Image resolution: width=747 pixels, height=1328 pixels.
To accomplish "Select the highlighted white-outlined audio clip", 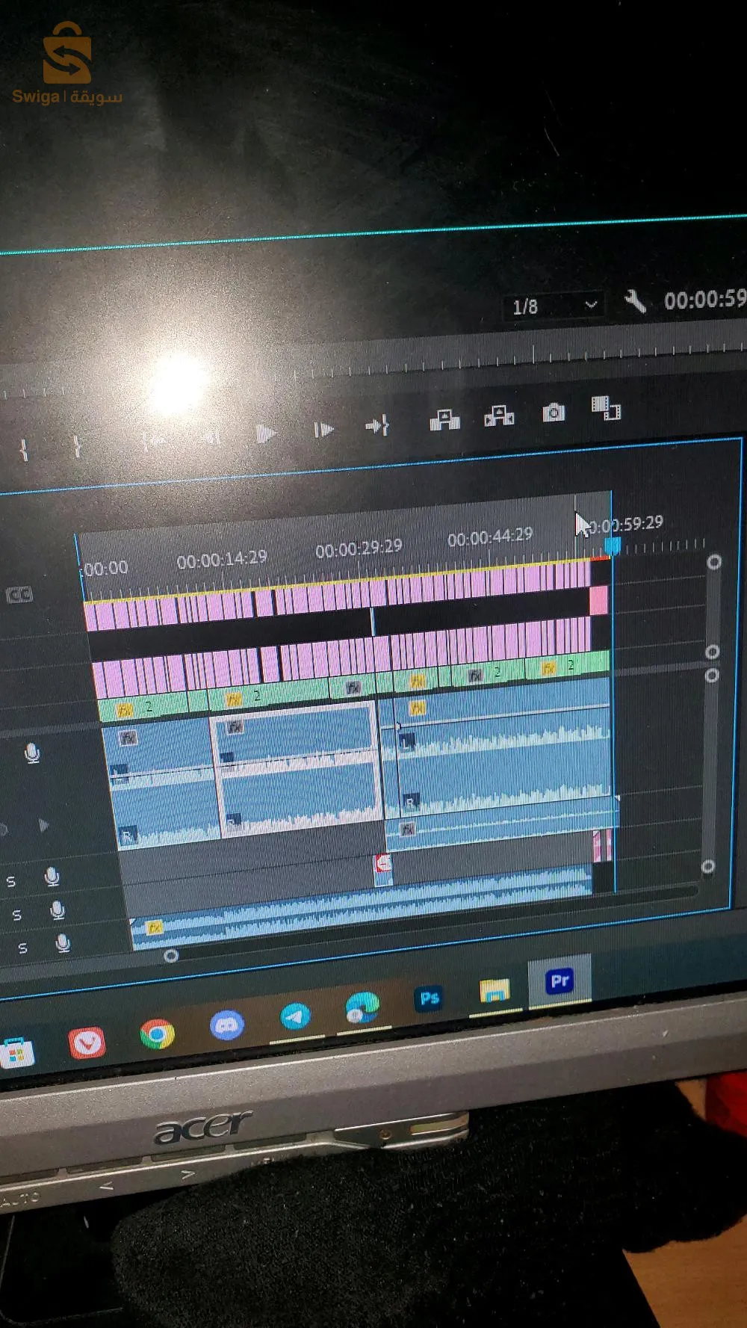I will [x=297, y=768].
